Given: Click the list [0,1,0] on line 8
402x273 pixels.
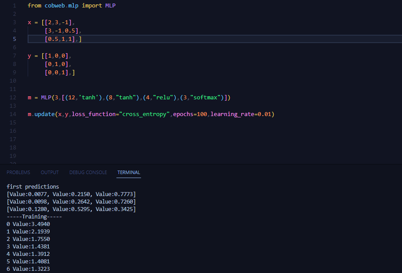Looking at the screenshot, I should (x=56, y=64).
